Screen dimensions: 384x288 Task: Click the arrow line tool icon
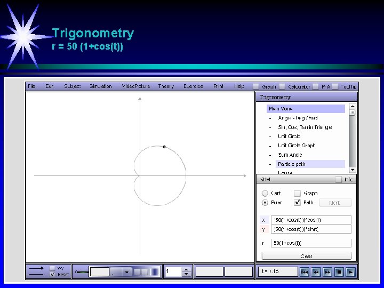pos(36,268)
